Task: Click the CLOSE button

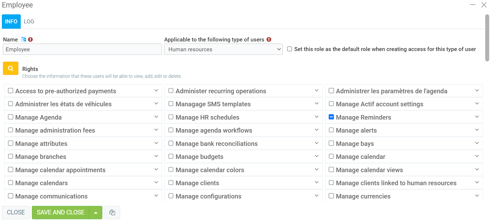Action: click(16, 212)
